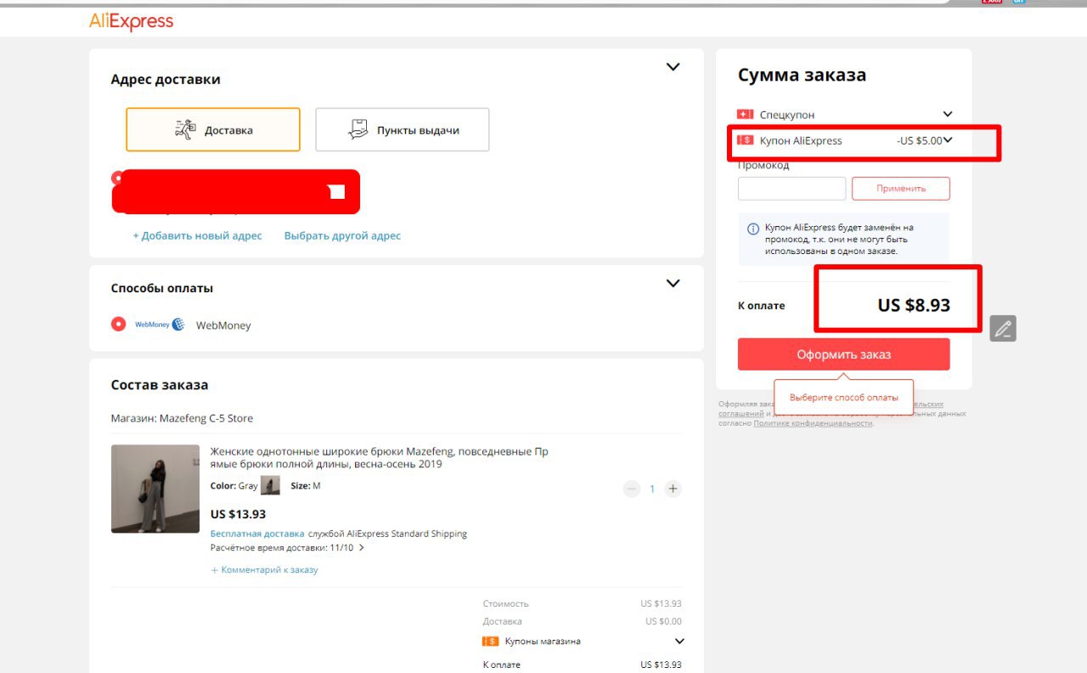Click the Промокод input field

click(x=791, y=189)
